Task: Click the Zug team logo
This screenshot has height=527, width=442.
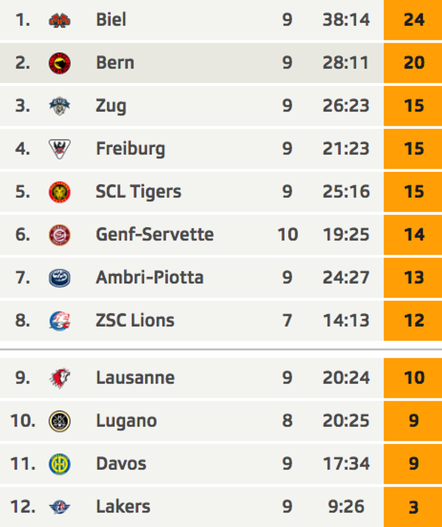Action: (60, 106)
